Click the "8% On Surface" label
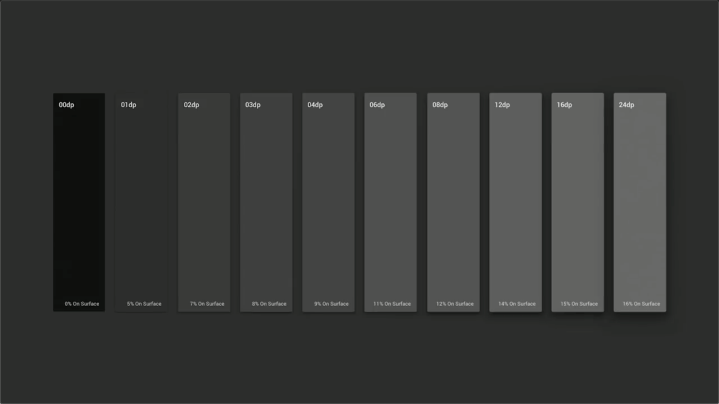 [x=269, y=304]
